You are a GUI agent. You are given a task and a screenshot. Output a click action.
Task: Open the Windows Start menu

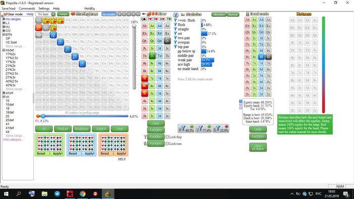click(x=6, y=193)
